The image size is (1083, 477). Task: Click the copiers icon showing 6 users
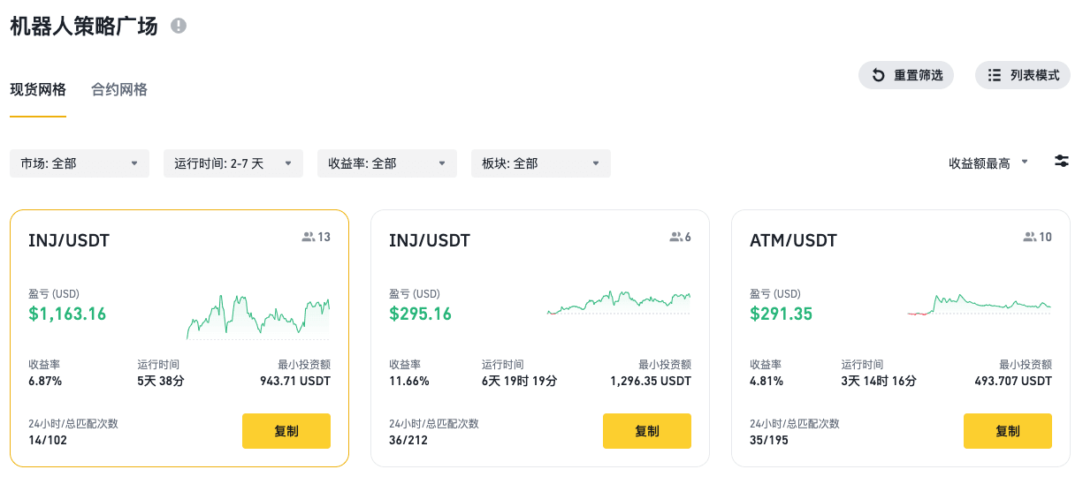(x=675, y=237)
